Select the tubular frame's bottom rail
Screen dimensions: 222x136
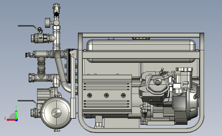[x=141, y=130]
